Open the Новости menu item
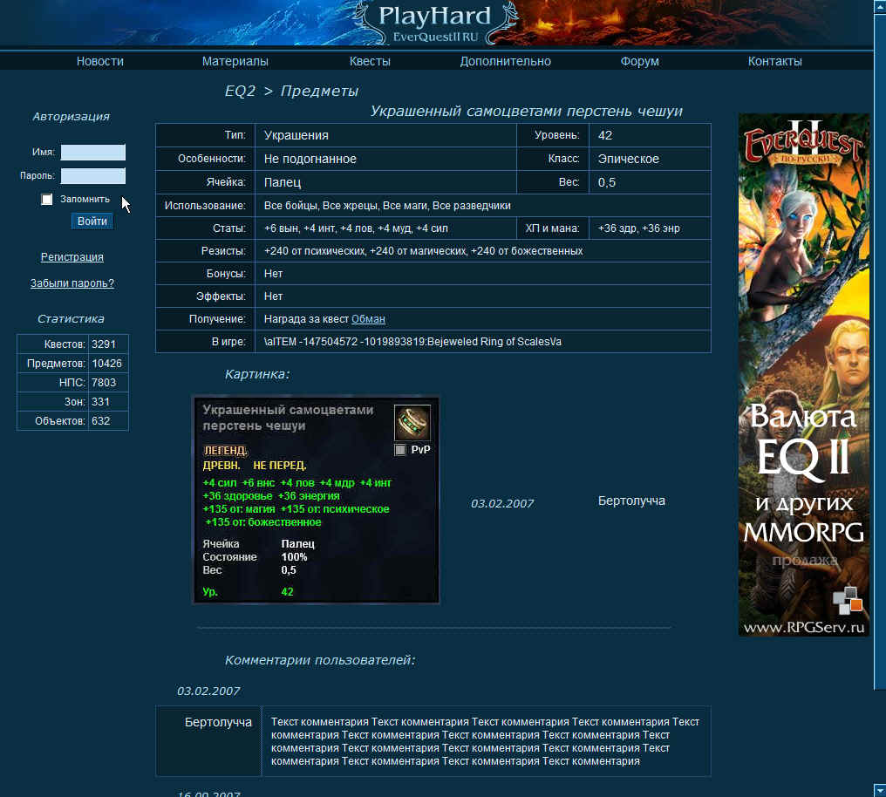Viewport: 886px width, 797px height. pos(99,61)
